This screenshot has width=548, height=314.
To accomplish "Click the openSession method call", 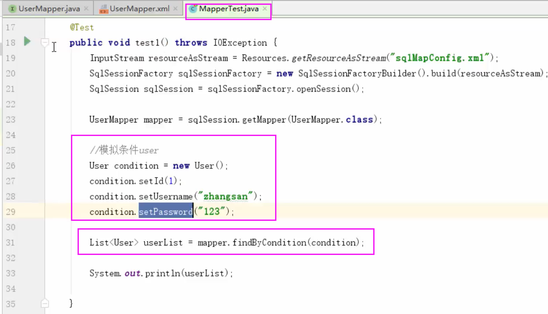I will (x=324, y=89).
